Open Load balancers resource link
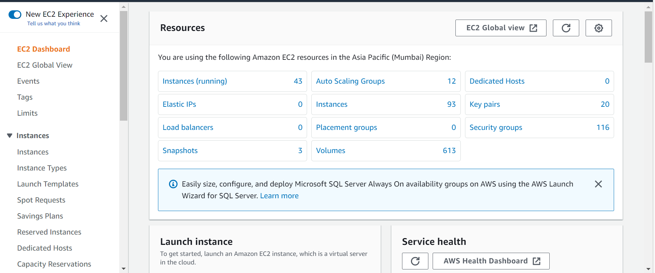 [x=188, y=127]
